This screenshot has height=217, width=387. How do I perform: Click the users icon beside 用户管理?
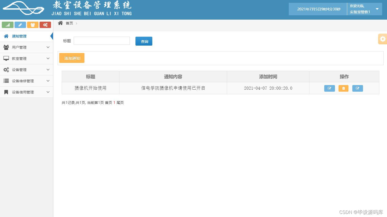(x=6, y=47)
